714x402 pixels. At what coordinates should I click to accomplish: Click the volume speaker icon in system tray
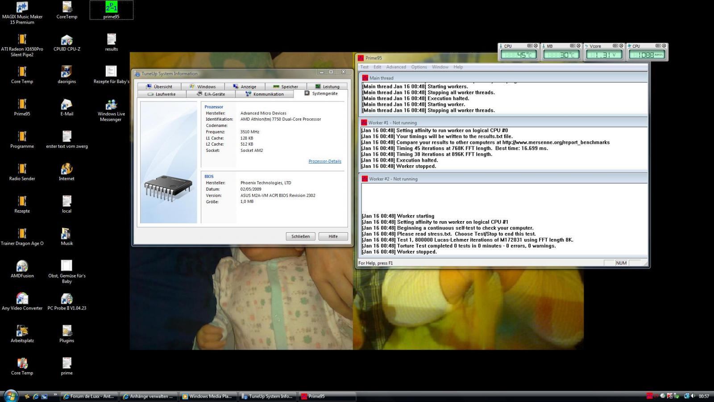(693, 396)
